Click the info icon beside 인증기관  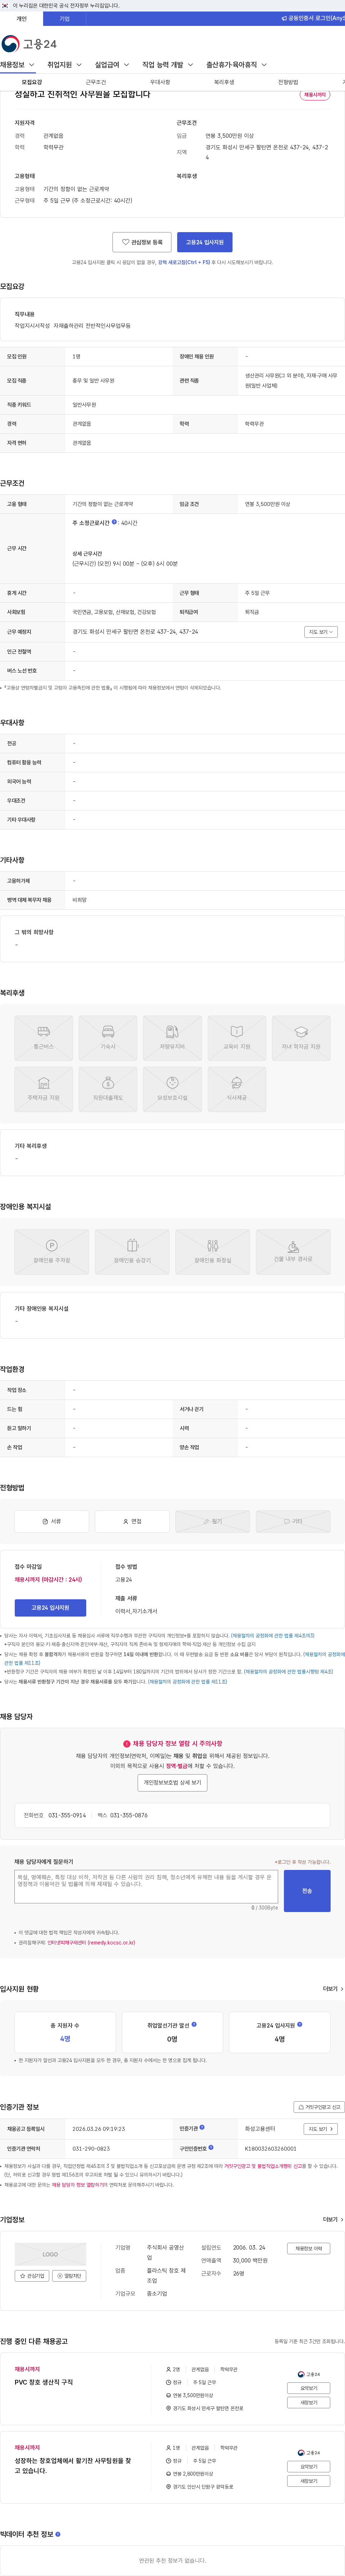click(202, 2127)
